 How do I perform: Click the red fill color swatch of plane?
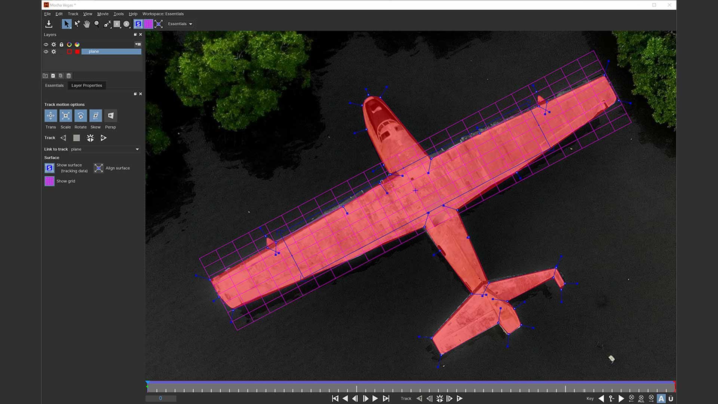pyautogui.click(x=77, y=52)
